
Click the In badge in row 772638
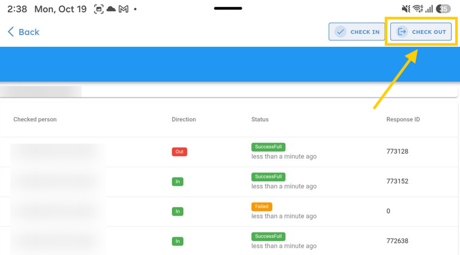(x=177, y=241)
